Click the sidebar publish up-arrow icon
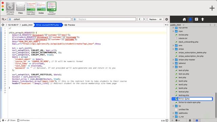The width and height of the screenshot is (217, 122). pyautogui.click(x=202, y=19)
